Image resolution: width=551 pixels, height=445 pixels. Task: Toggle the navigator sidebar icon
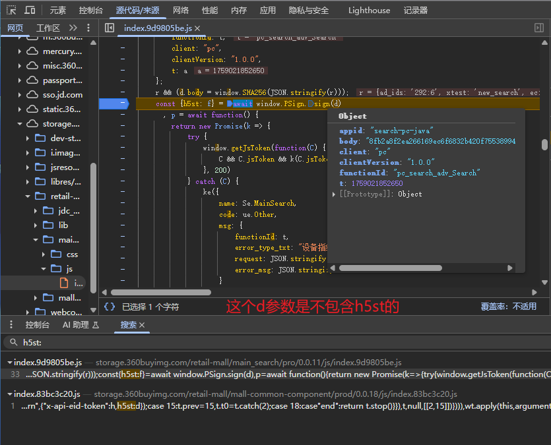[x=110, y=28]
